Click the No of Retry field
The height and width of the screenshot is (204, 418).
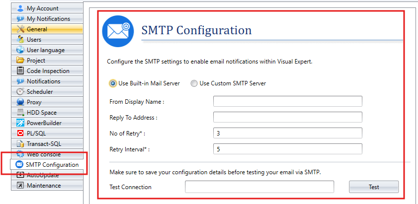[288, 133]
